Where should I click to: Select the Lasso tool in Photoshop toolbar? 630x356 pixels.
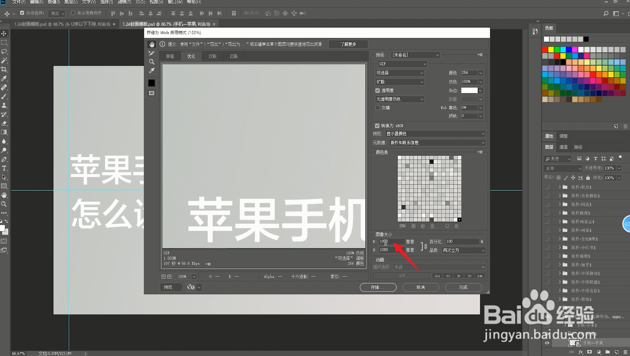click(4, 51)
